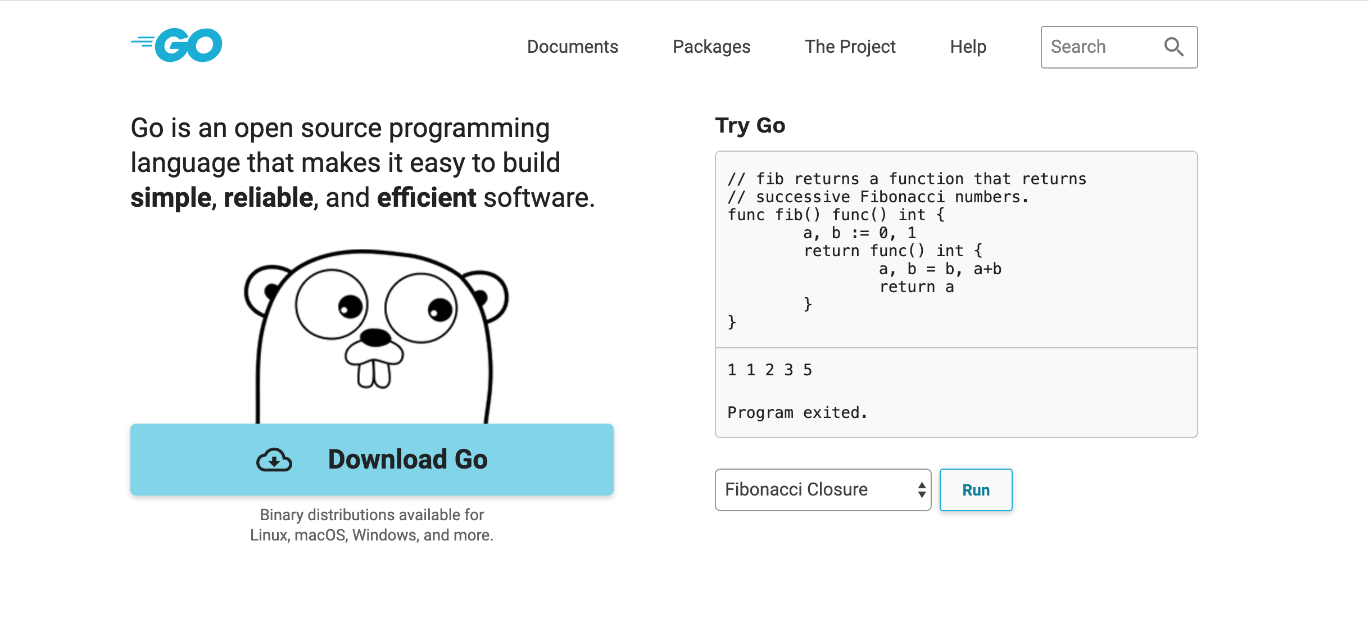Click the Program exited output text
The image size is (1369, 627).
[x=797, y=412]
